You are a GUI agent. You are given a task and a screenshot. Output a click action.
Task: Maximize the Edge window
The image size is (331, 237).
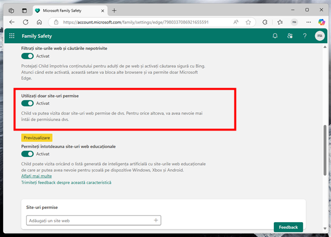pyautogui.click(x=307, y=10)
